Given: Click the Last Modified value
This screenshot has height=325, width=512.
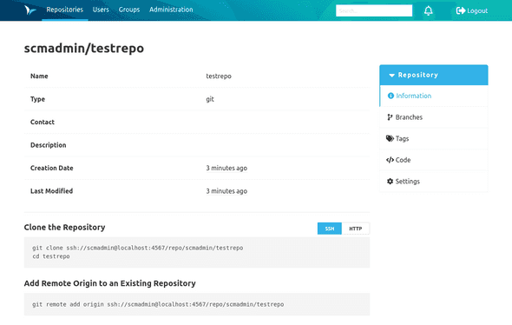Looking at the screenshot, I should tap(226, 191).
